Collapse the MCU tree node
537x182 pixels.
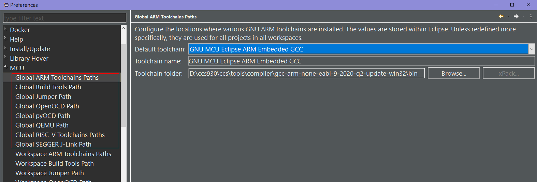[5, 67]
